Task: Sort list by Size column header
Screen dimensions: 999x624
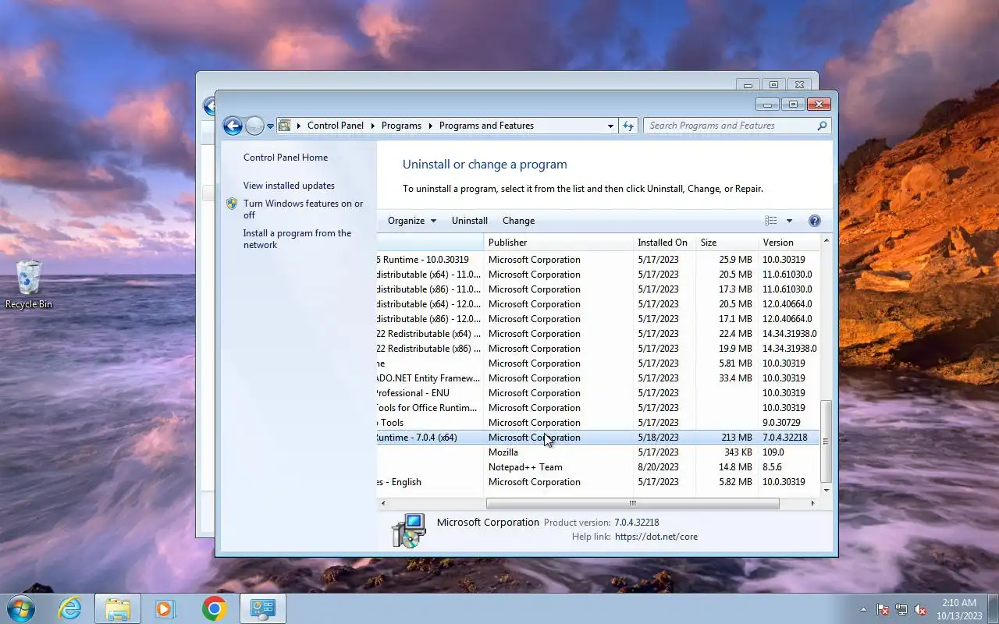Action: coord(727,243)
